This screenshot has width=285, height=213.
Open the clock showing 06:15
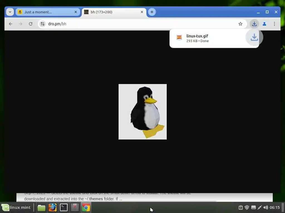(x=275, y=207)
